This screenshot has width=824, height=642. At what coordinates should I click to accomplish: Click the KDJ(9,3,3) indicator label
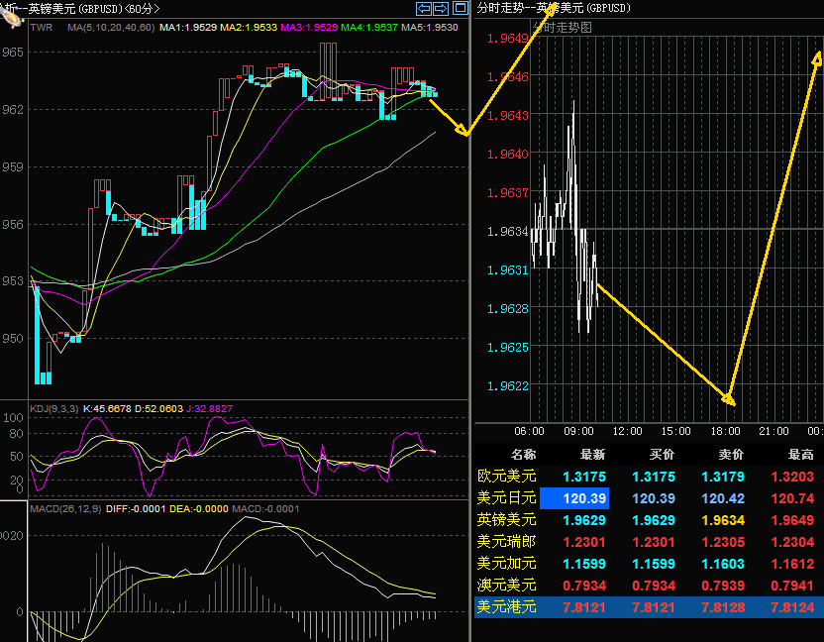tap(53, 408)
